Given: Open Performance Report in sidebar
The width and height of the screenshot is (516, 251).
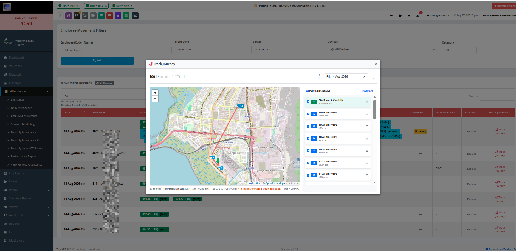Looking at the screenshot, I should pos(24,156).
